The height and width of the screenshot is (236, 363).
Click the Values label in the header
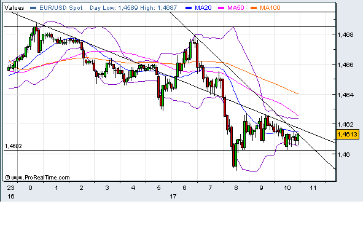(14, 8)
